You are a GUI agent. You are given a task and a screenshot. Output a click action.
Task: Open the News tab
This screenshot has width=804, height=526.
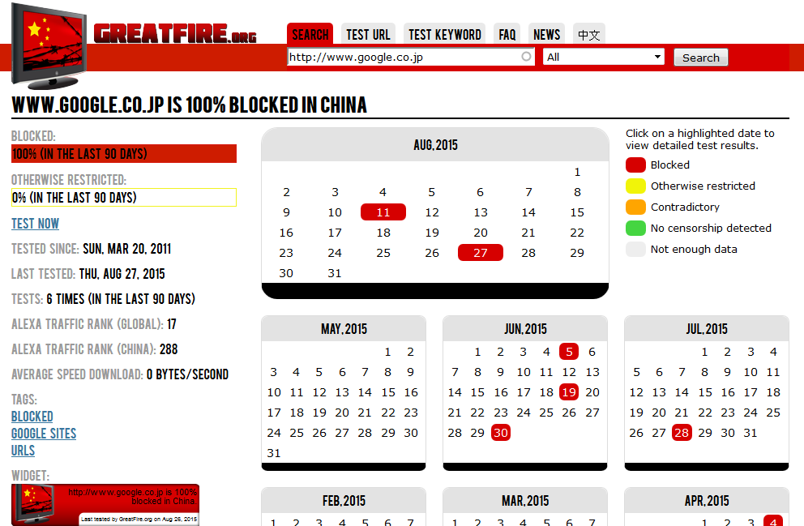tap(546, 34)
